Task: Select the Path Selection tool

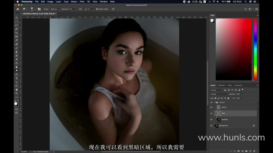Action: [x=16, y=82]
